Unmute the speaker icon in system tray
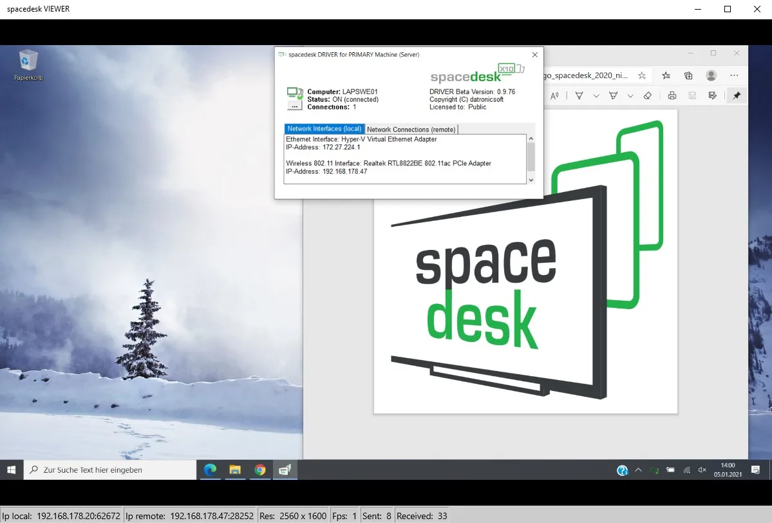This screenshot has height=523, width=772. [x=702, y=470]
